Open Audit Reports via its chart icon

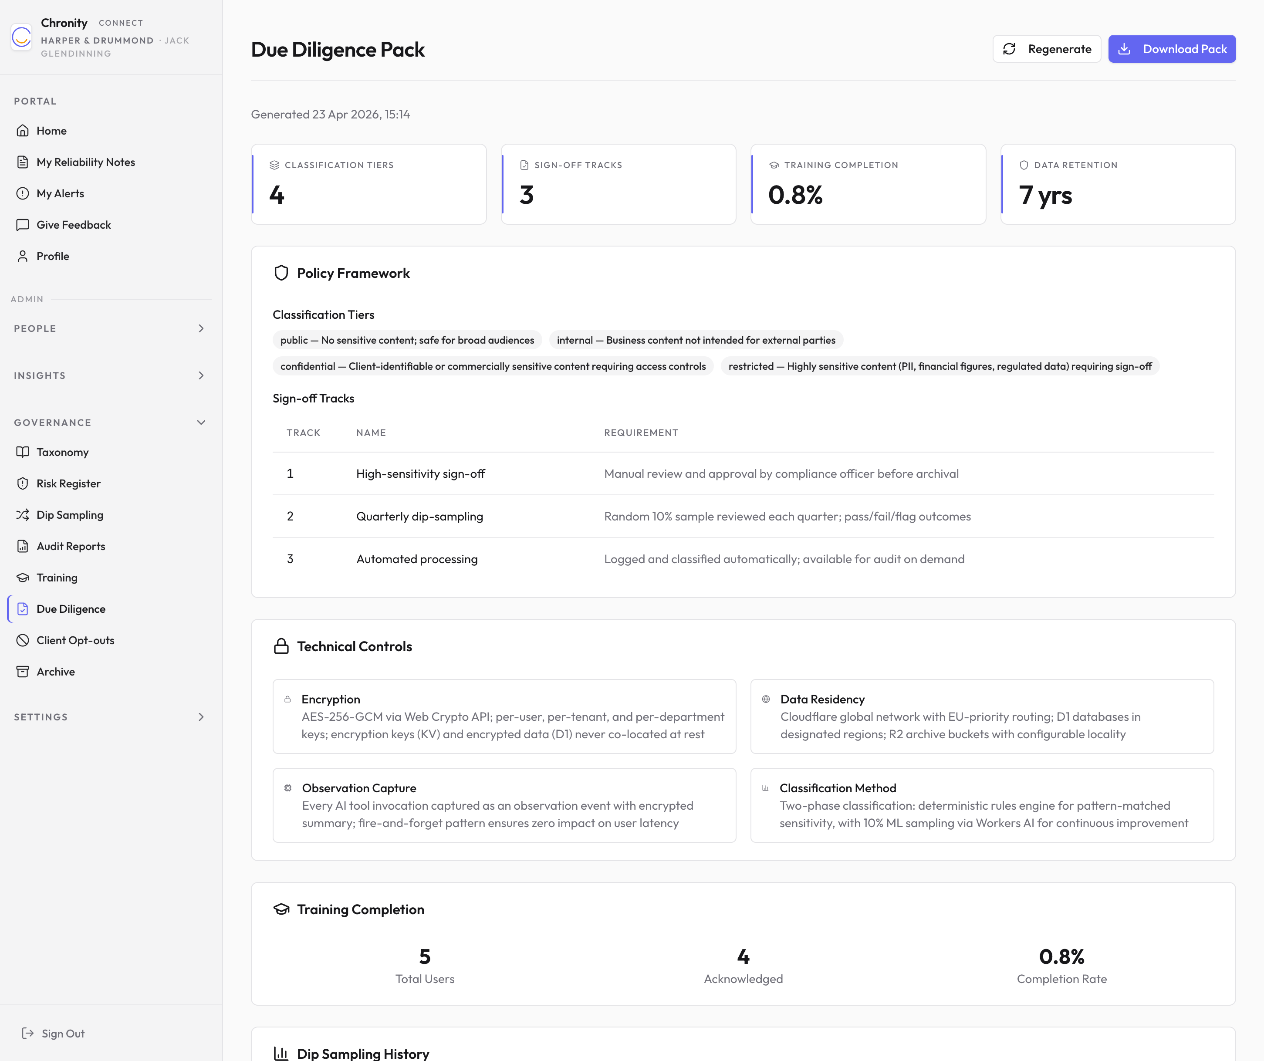click(23, 546)
